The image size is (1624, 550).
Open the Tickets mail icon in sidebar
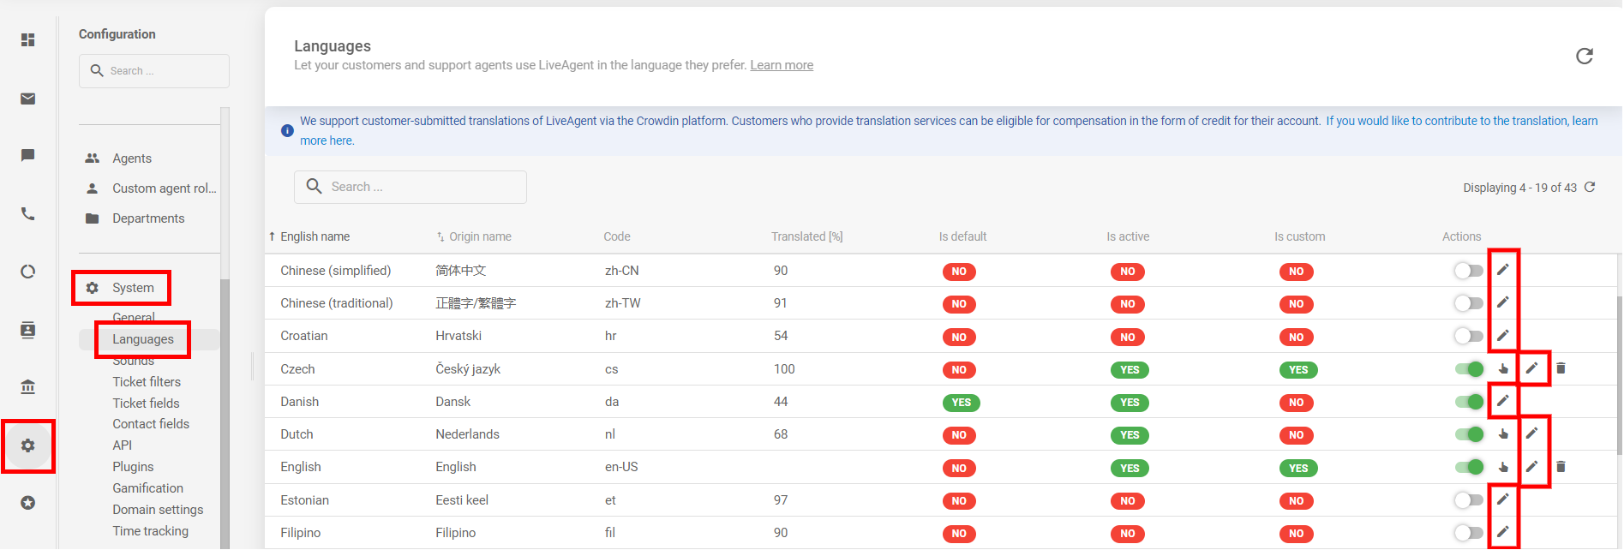(x=28, y=99)
